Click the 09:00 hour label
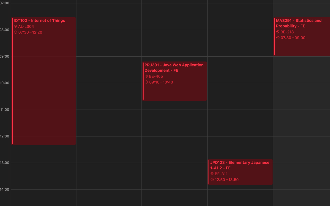This screenshot has width=330, height=206. [5, 56]
